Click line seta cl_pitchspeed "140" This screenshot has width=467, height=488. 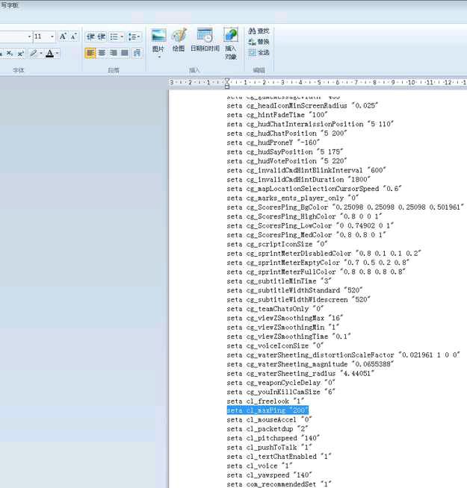tap(273, 438)
